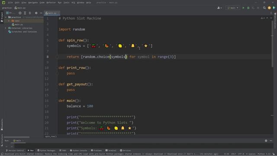Open the Refactor menu
277x156 pixels.
pos(51,3)
